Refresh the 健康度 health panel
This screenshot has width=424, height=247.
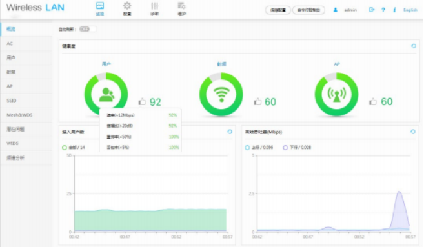tap(414, 46)
